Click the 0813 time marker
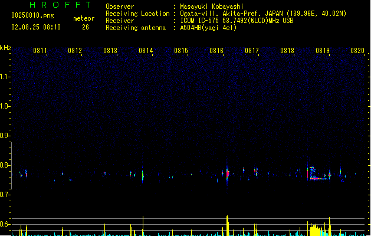 (x=110, y=51)
